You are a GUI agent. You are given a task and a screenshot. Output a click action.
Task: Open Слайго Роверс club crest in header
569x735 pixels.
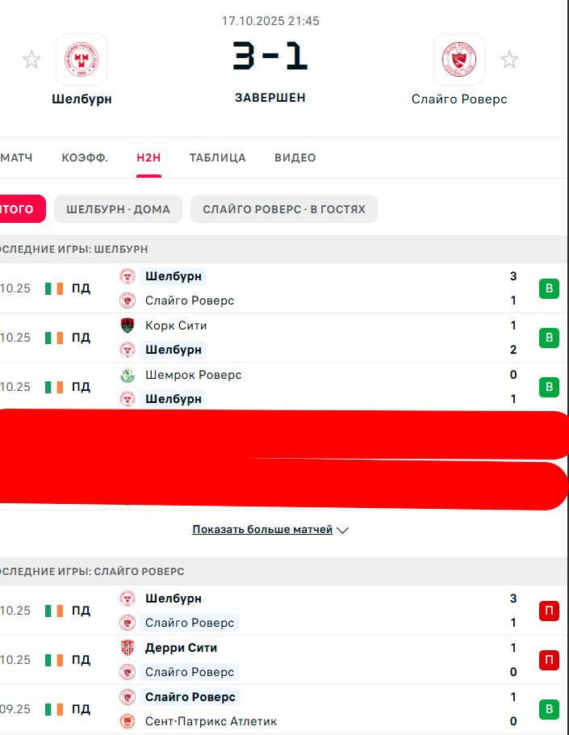coord(459,60)
